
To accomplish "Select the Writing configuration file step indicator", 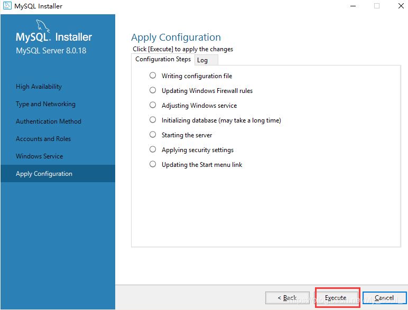I will pyautogui.click(x=153, y=76).
